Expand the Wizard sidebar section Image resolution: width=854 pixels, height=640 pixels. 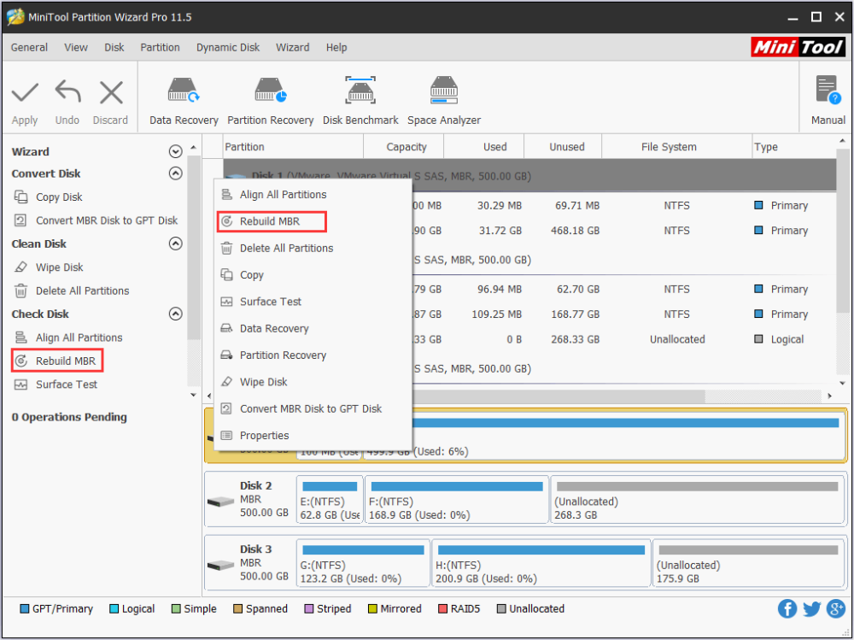point(175,151)
